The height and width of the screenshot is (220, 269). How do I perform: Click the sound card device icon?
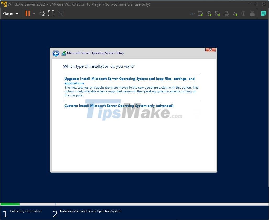(x=235, y=13)
